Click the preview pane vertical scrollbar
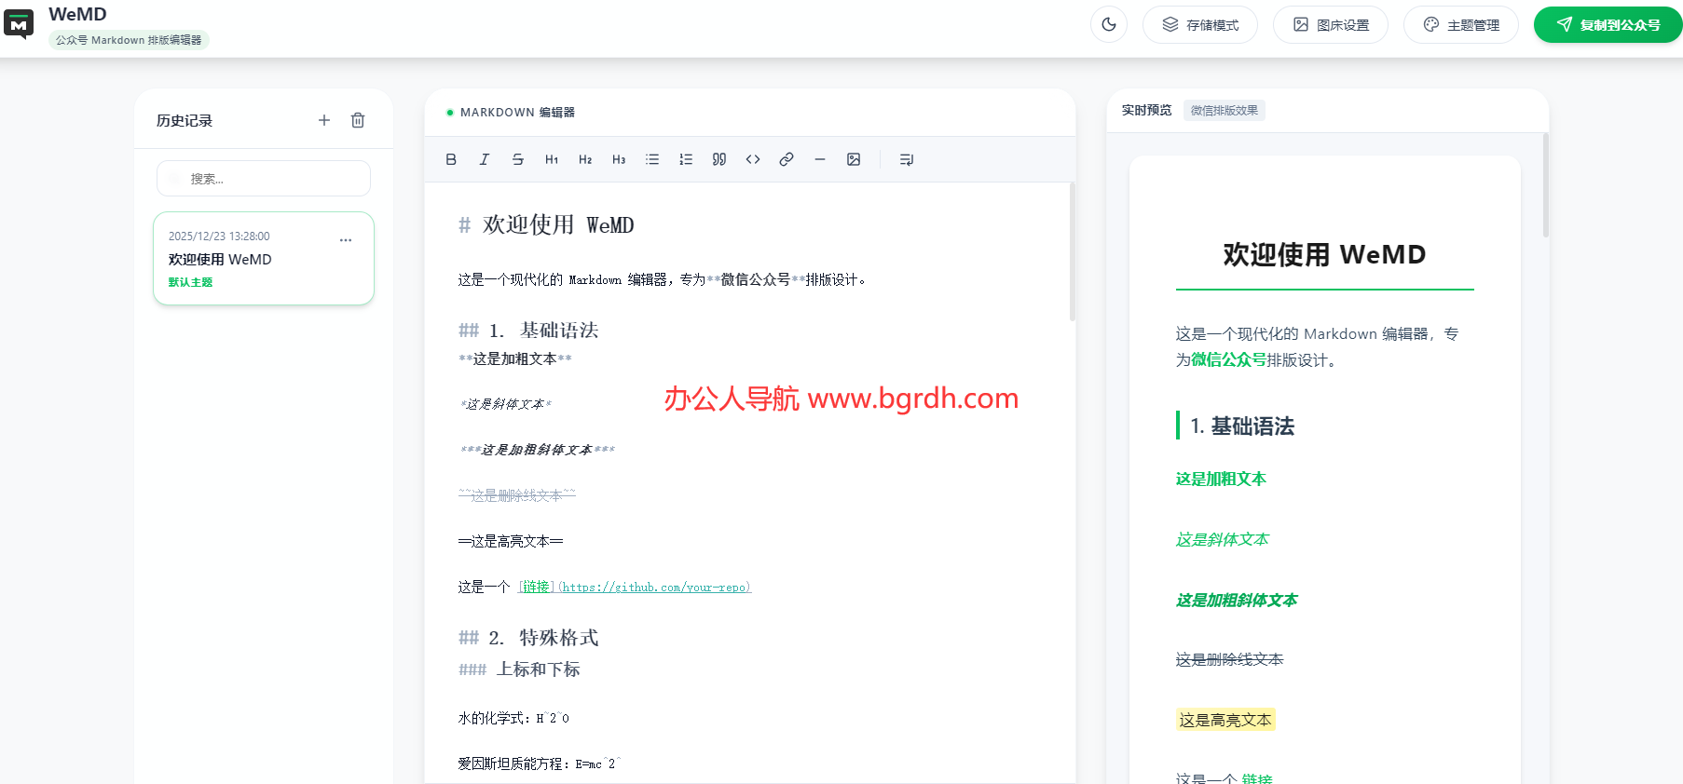1683x784 pixels. 1545,186
